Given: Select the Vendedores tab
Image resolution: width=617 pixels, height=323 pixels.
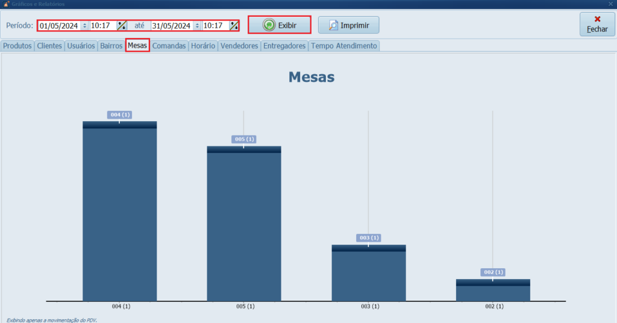Looking at the screenshot, I should point(239,46).
